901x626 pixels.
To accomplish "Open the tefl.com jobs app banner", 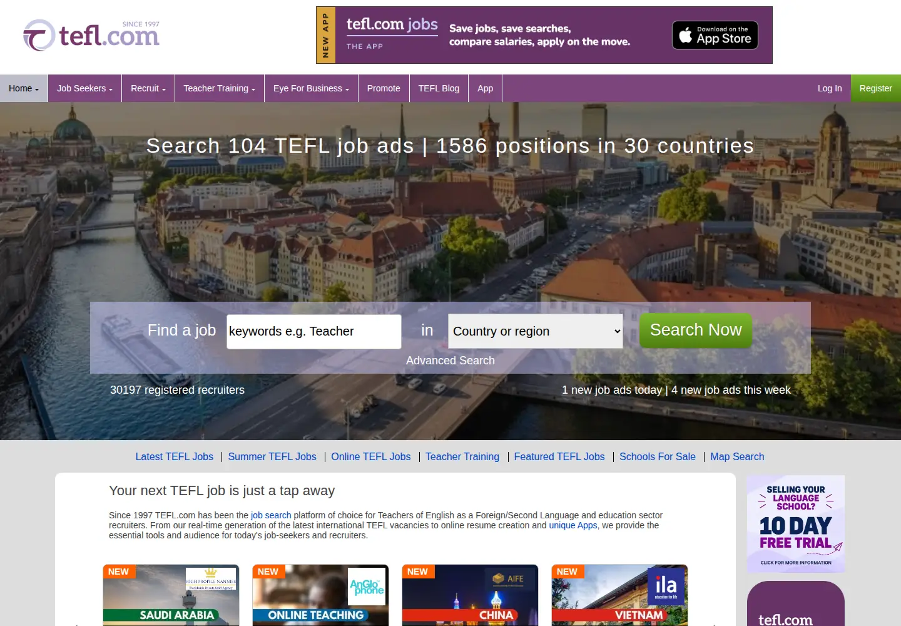I will coord(544,35).
